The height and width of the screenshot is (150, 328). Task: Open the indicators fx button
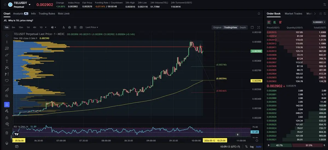[63, 27]
